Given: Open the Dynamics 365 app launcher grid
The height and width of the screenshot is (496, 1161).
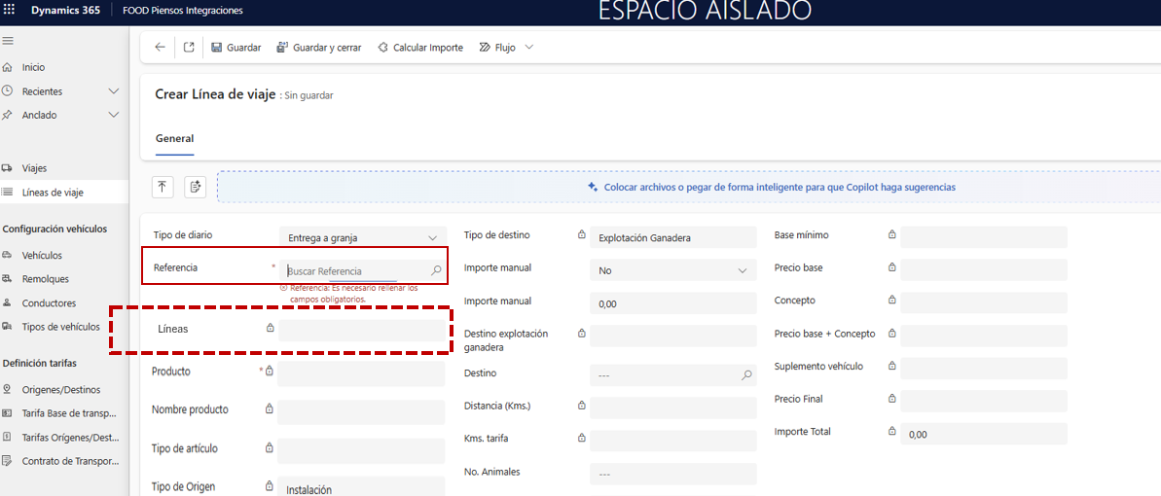Looking at the screenshot, I should pos(11,11).
